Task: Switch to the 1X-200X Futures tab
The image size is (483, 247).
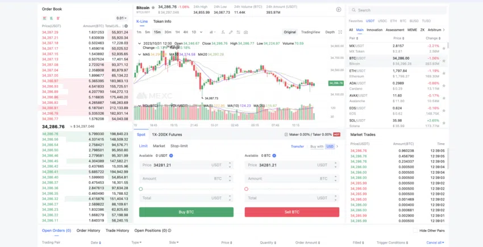Action: [167, 135]
